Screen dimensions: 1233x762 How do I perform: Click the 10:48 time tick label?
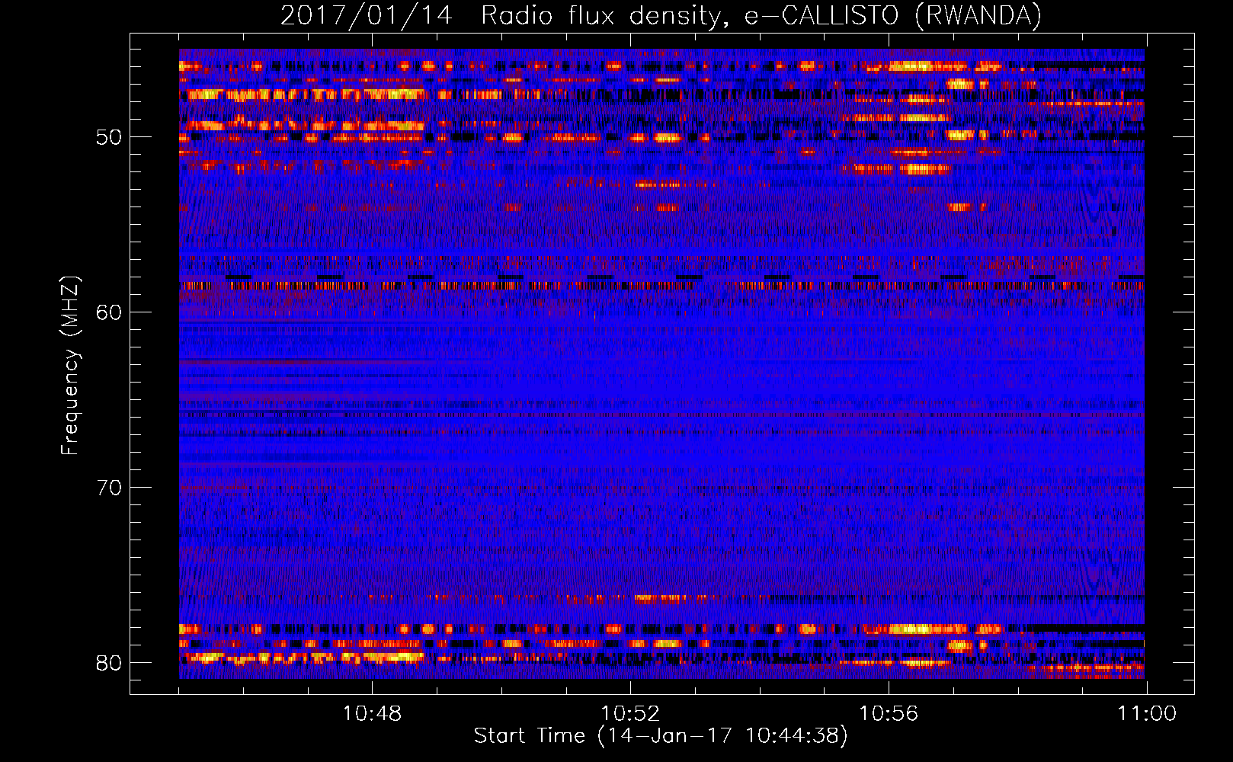372,714
